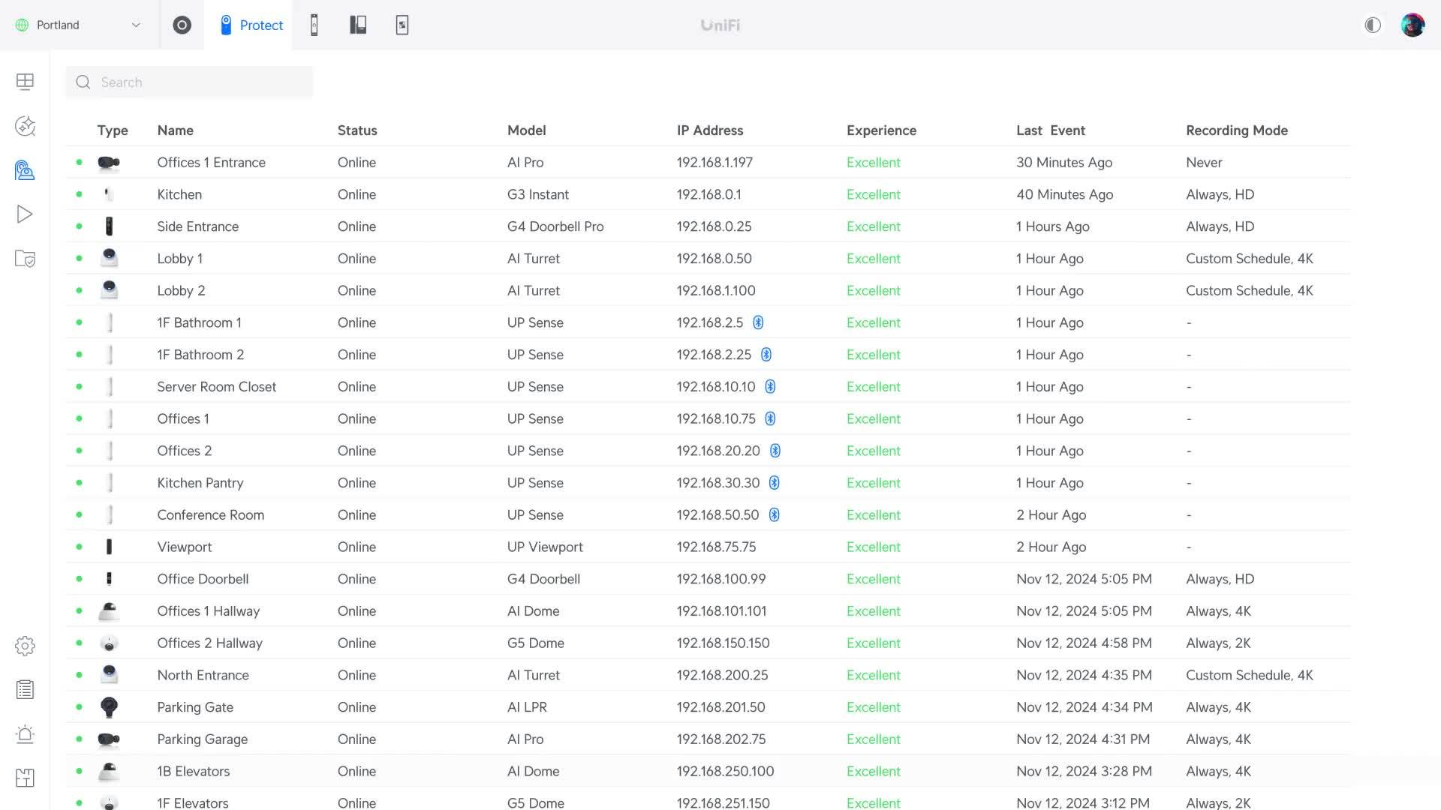Open the Devices list icon in the sidebar
The width and height of the screenshot is (1441, 810).
(x=25, y=170)
